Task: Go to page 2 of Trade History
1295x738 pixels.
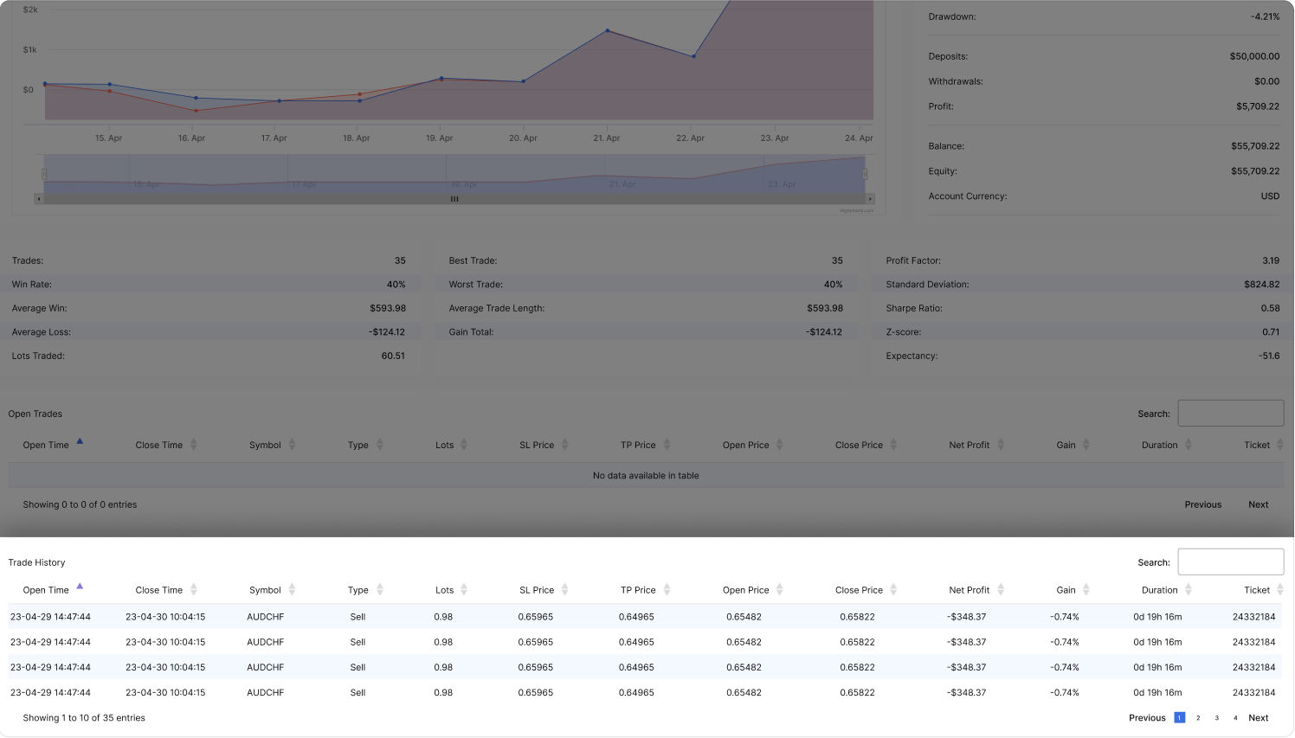Action: click(x=1198, y=718)
